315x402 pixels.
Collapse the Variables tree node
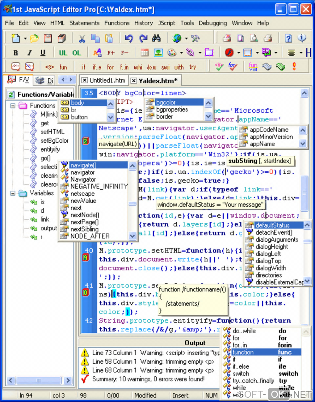click(x=13, y=193)
